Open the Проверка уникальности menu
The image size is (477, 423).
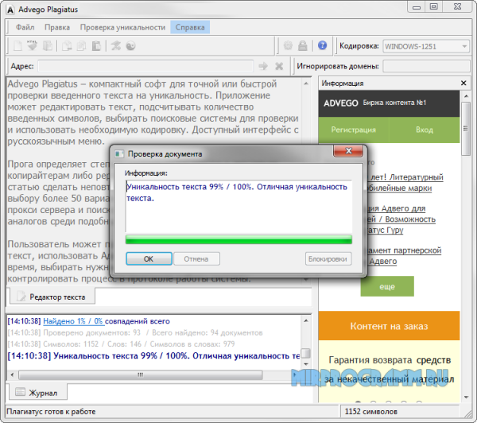pyautogui.click(x=122, y=27)
